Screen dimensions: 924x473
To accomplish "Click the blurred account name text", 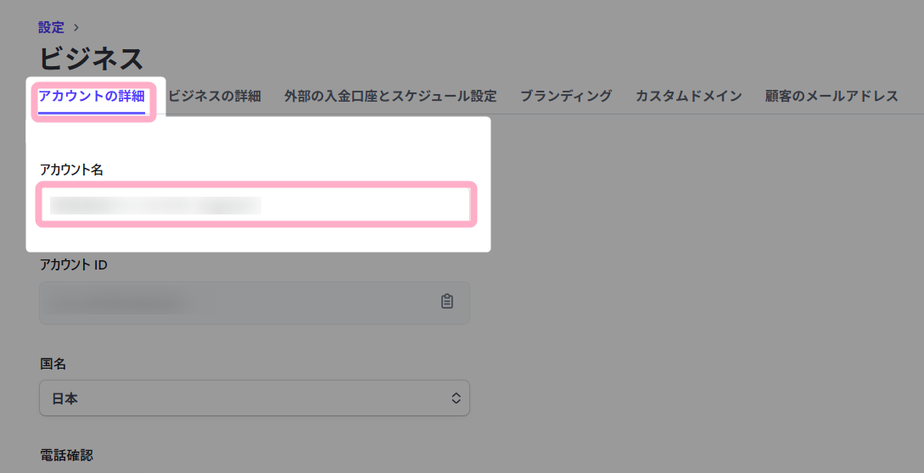I will click(x=154, y=204).
